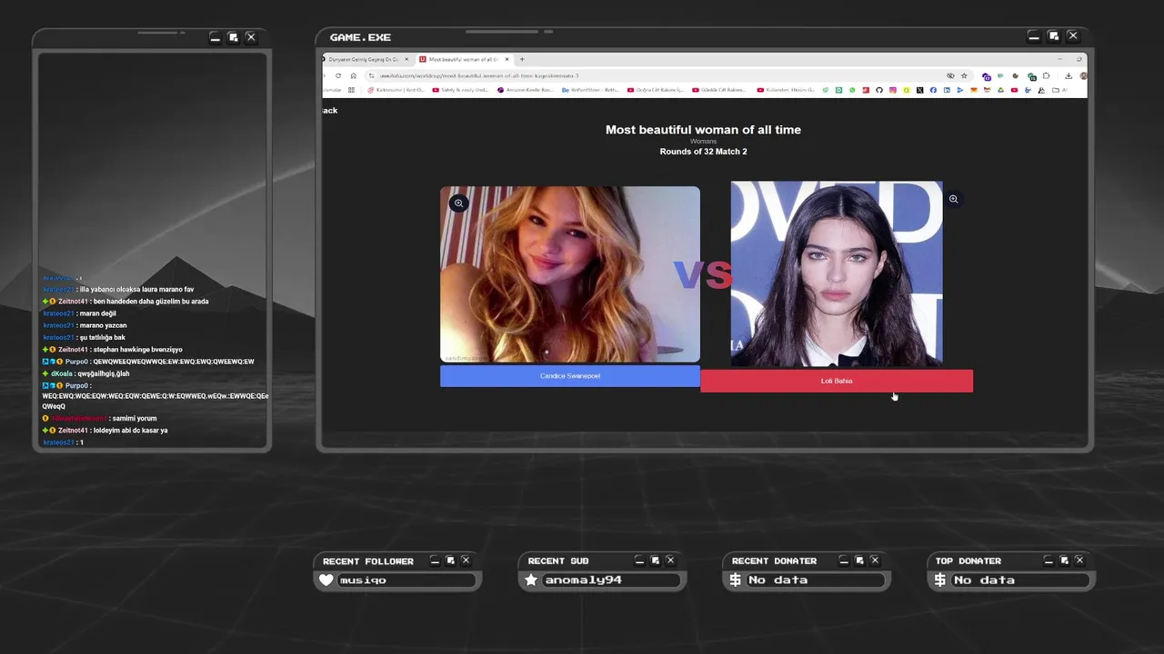
Task: Open the 'Kullanılan, Etkisini' bookmark
Action: (786, 90)
